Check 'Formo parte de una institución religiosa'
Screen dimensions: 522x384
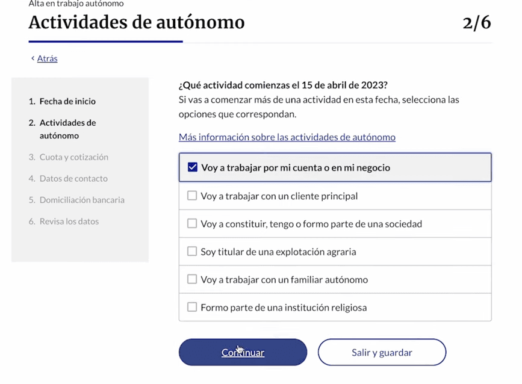pyautogui.click(x=192, y=307)
